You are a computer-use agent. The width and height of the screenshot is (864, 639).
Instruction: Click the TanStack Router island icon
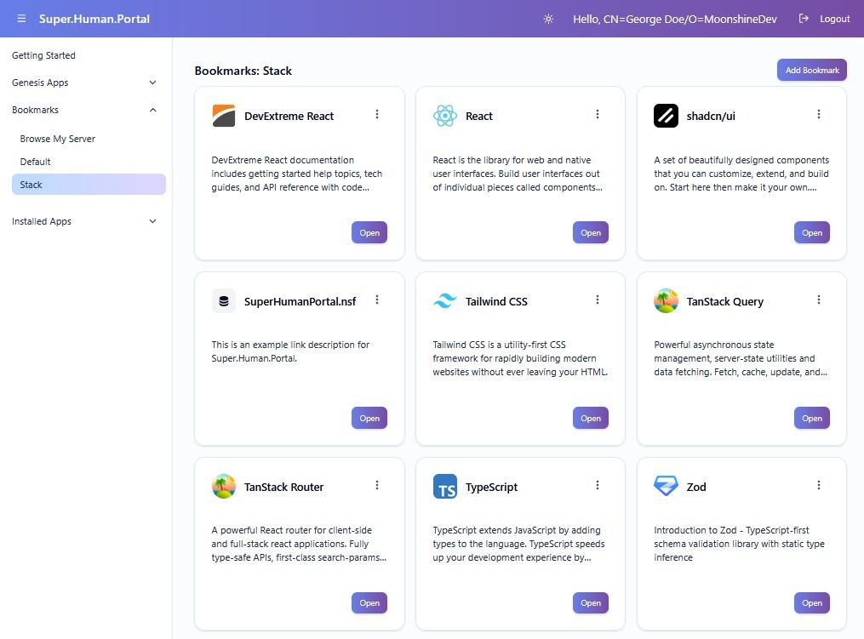224,487
